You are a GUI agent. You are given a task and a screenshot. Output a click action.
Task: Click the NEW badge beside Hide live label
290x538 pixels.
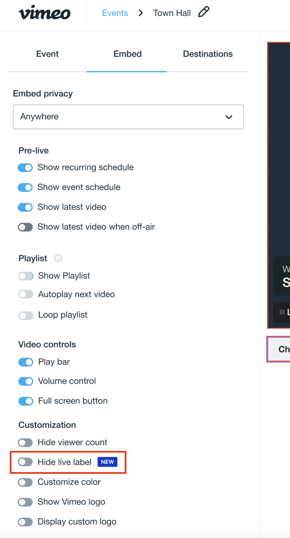[107, 462]
